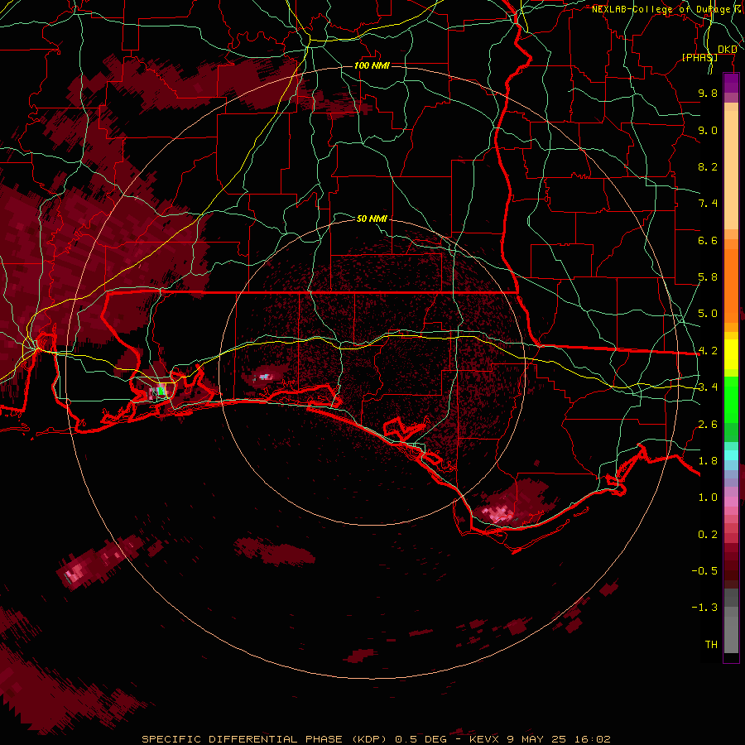This screenshot has width=745, height=745.
Task: Click the 5.8 scale value
Action: [708, 277]
